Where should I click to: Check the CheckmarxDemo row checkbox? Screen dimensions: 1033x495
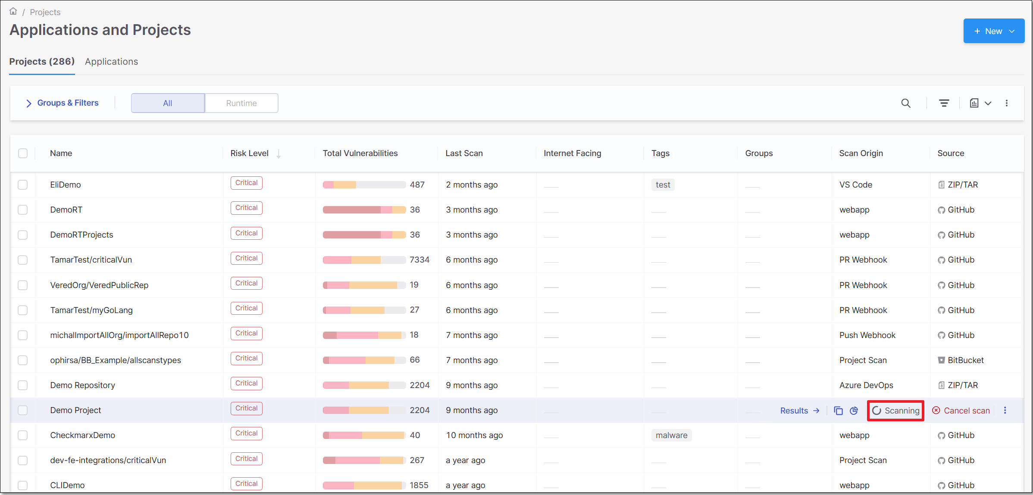[x=23, y=435]
